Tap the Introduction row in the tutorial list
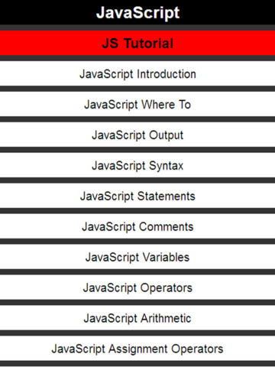275x367 pixels. (137, 73)
